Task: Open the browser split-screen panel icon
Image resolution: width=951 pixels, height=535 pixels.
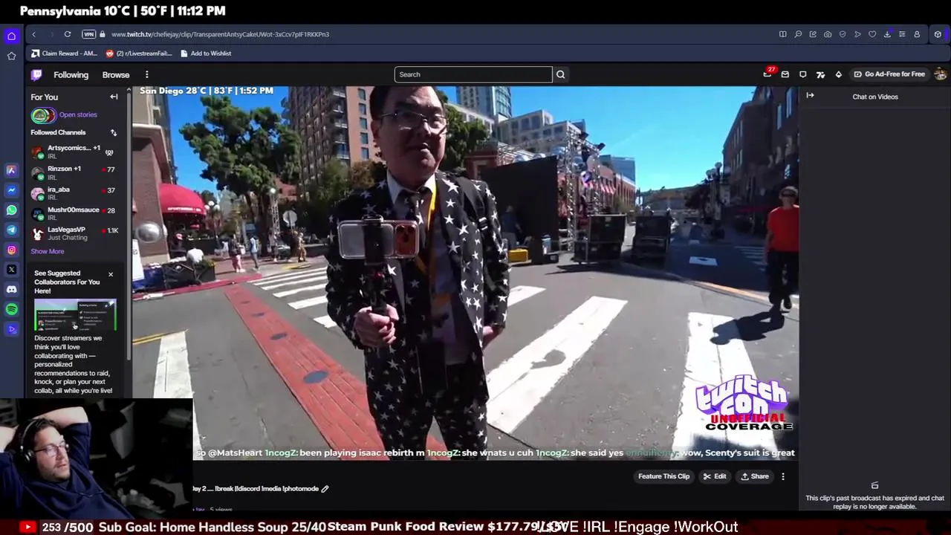Action: click(x=782, y=34)
